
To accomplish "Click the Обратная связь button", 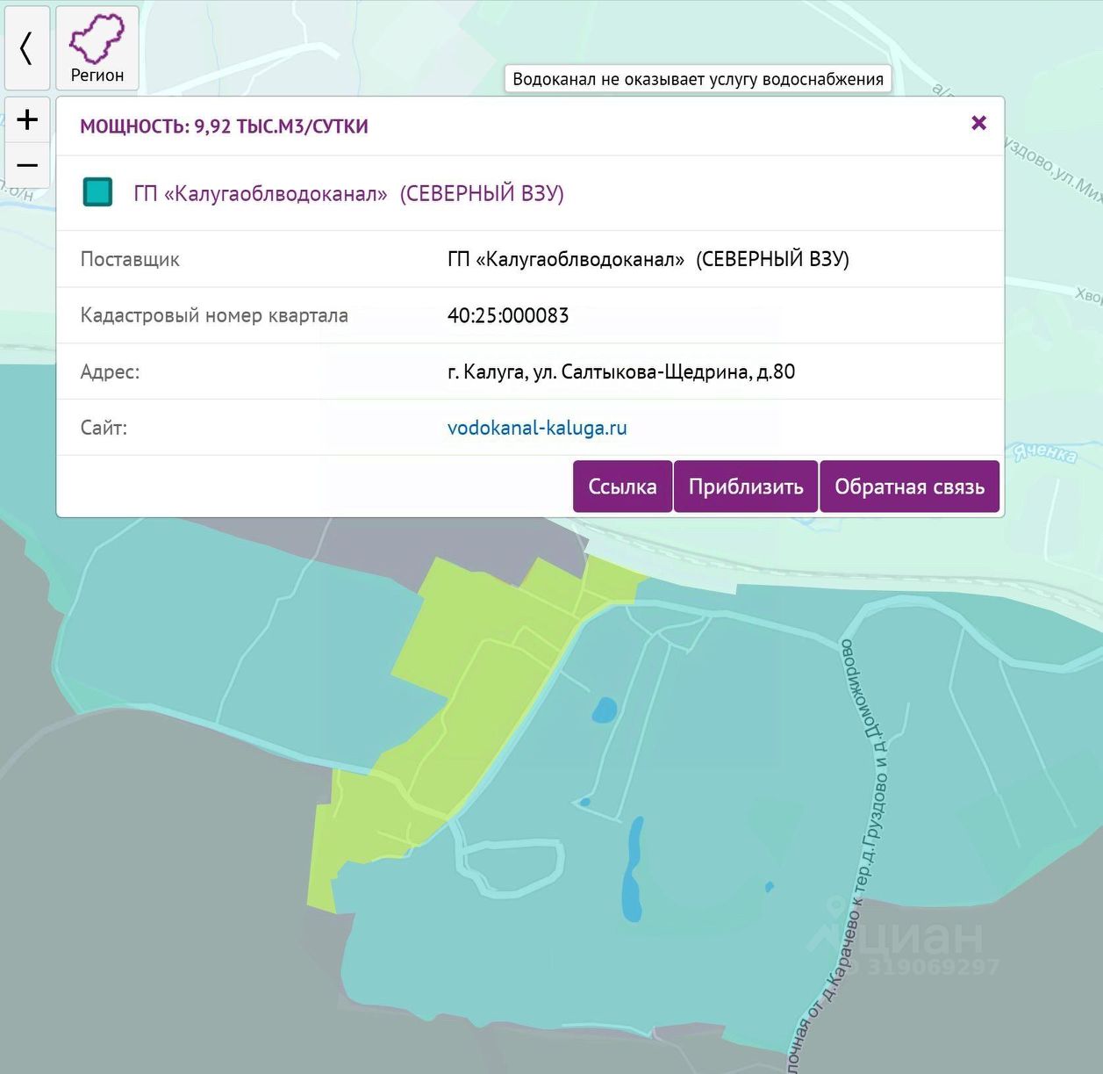I will click(x=909, y=487).
